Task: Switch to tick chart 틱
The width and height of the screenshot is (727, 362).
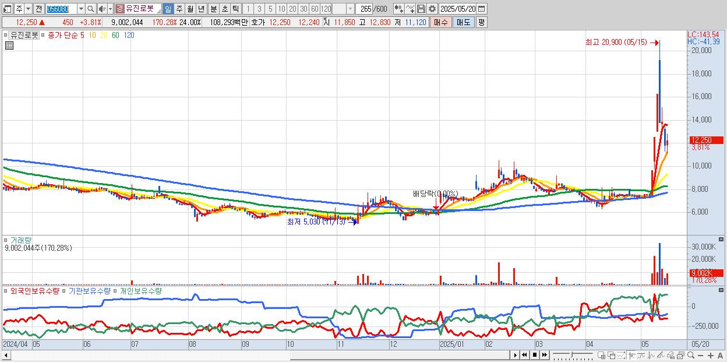Action: tap(235, 9)
